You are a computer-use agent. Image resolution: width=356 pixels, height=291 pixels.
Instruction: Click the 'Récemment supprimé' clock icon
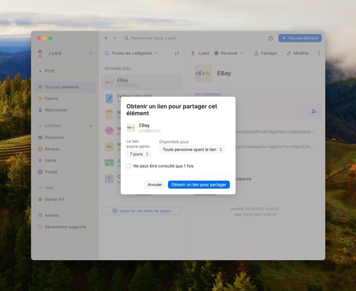40,227
